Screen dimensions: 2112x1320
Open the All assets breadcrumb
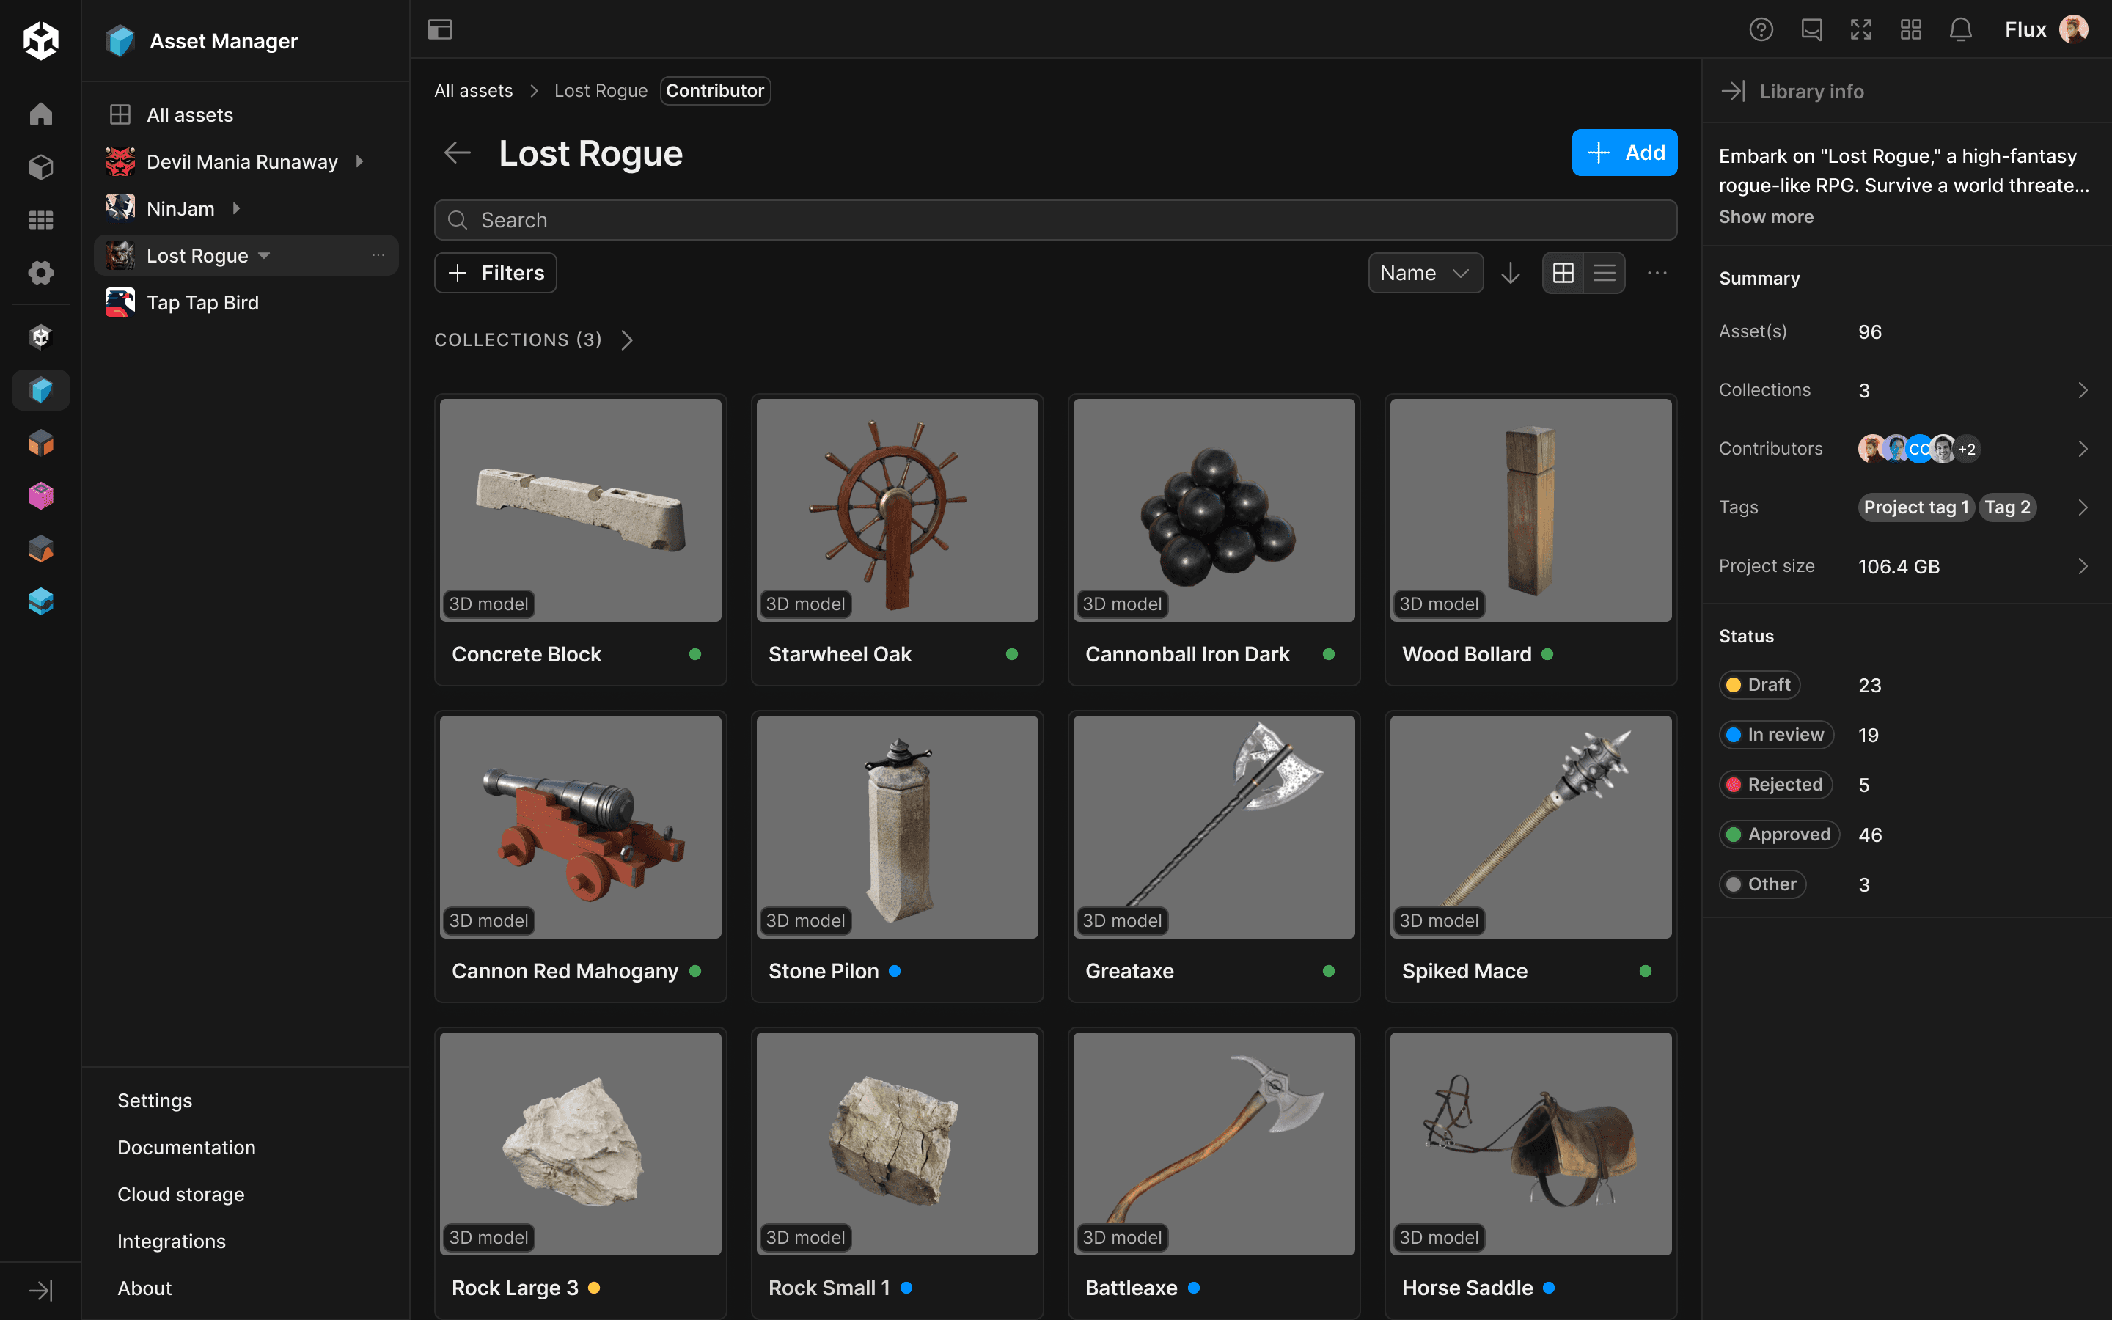474,90
